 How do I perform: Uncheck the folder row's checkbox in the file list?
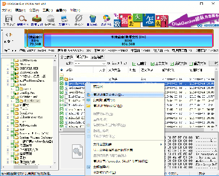[61, 79]
